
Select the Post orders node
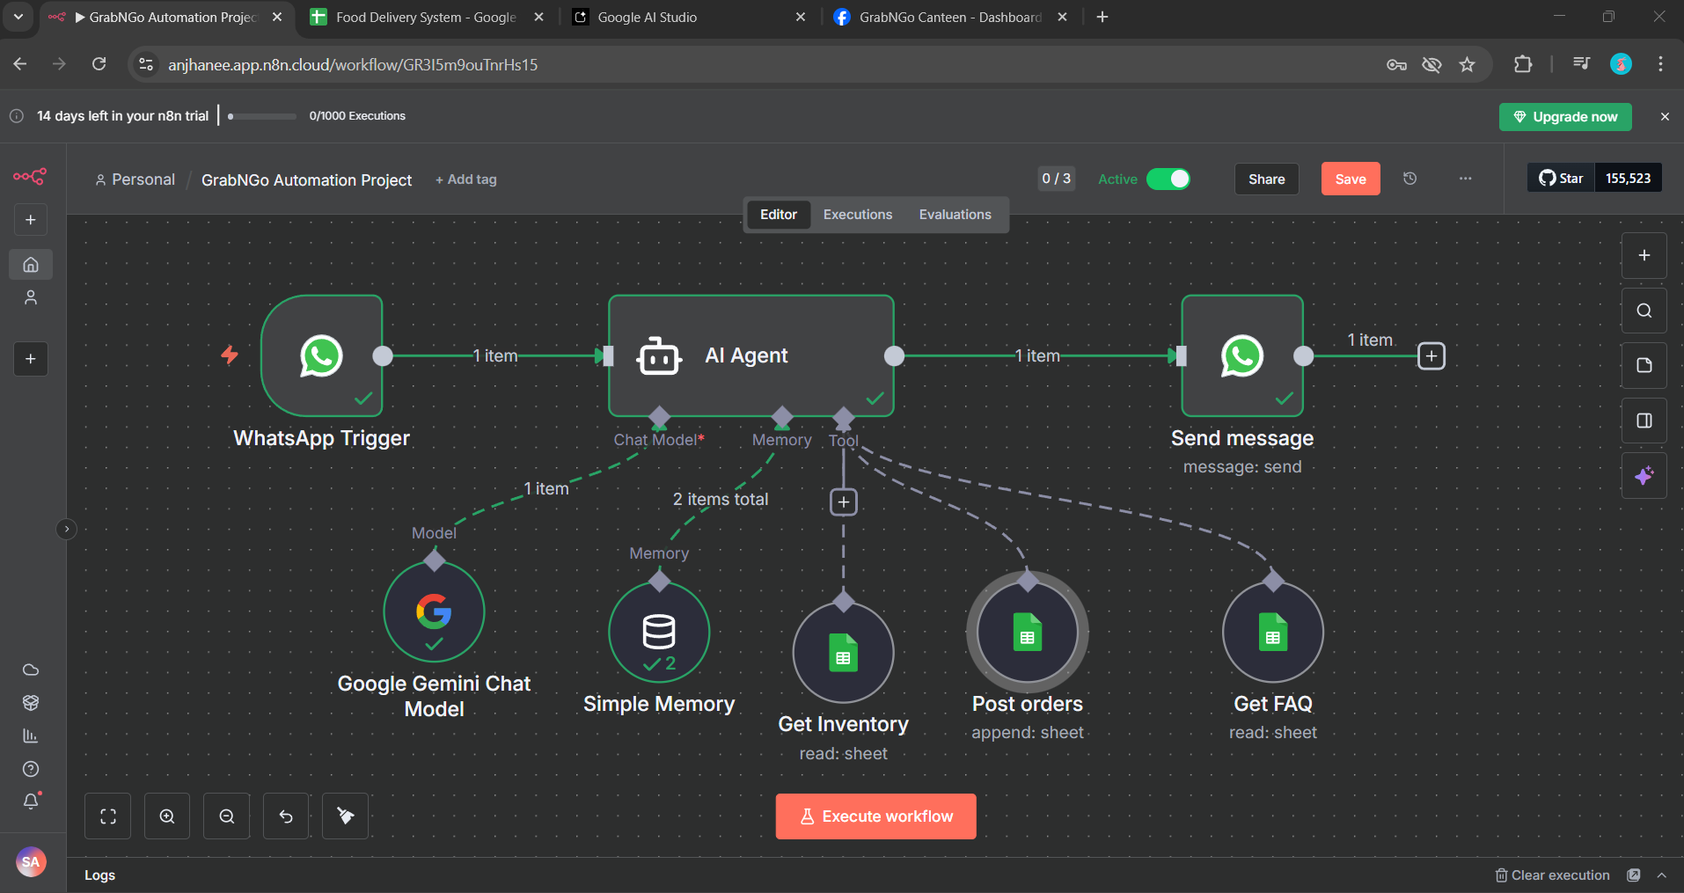coord(1027,631)
